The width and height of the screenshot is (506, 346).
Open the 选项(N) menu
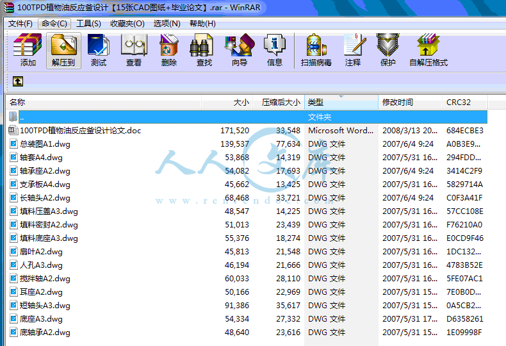(167, 24)
